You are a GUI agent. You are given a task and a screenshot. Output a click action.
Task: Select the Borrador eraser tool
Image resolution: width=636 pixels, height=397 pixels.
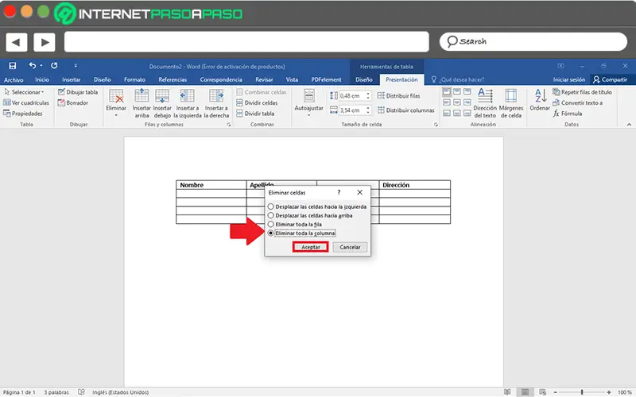[73, 103]
